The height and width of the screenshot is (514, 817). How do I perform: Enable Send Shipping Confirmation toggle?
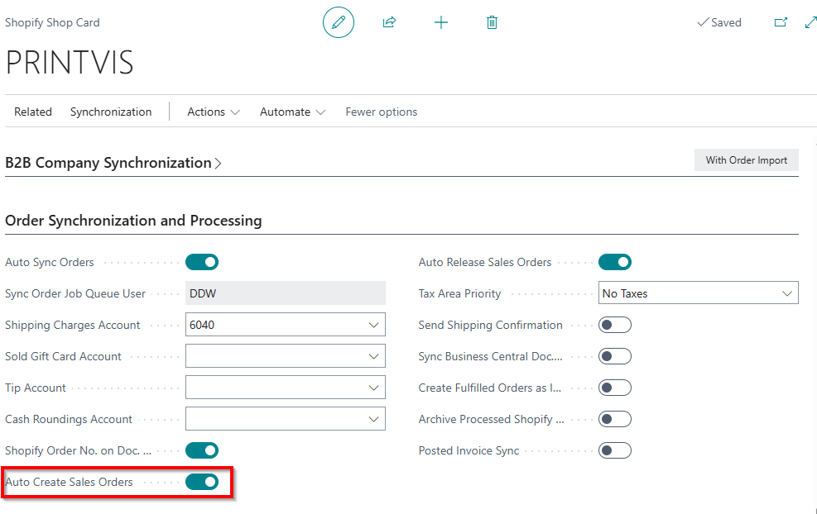[x=615, y=325]
